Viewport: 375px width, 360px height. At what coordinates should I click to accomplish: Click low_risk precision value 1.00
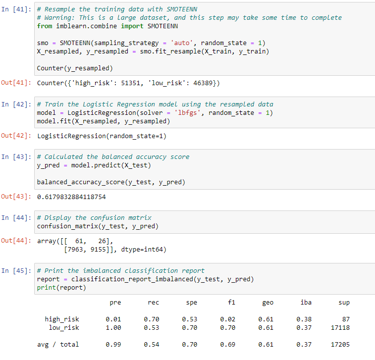pyautogui.click(x=113, y=328)
